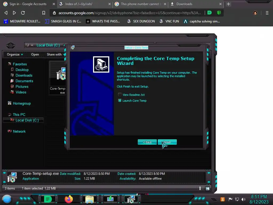
Task: Open the browser profile avatar
Action: pyautogui.click(x=255, y=13)
